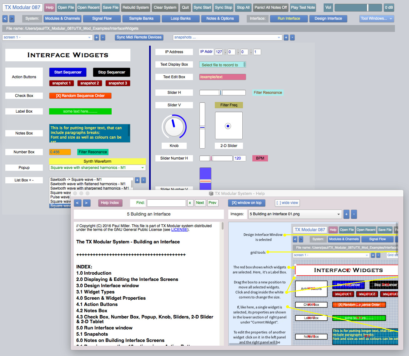Open the Images file dropdown
Viewport: 409px width, 356px height.
point(295,214)
